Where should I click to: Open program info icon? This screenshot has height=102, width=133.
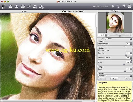[x=118, y=6]
